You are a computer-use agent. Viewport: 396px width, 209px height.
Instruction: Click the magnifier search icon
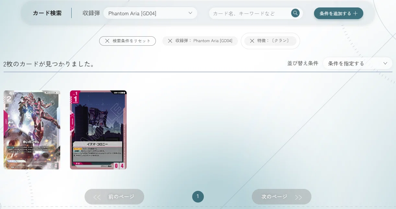coord(295,13)
